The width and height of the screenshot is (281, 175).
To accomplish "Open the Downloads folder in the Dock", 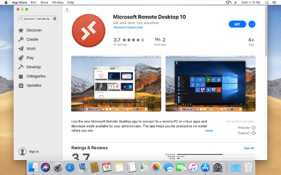I will point(235,167).
